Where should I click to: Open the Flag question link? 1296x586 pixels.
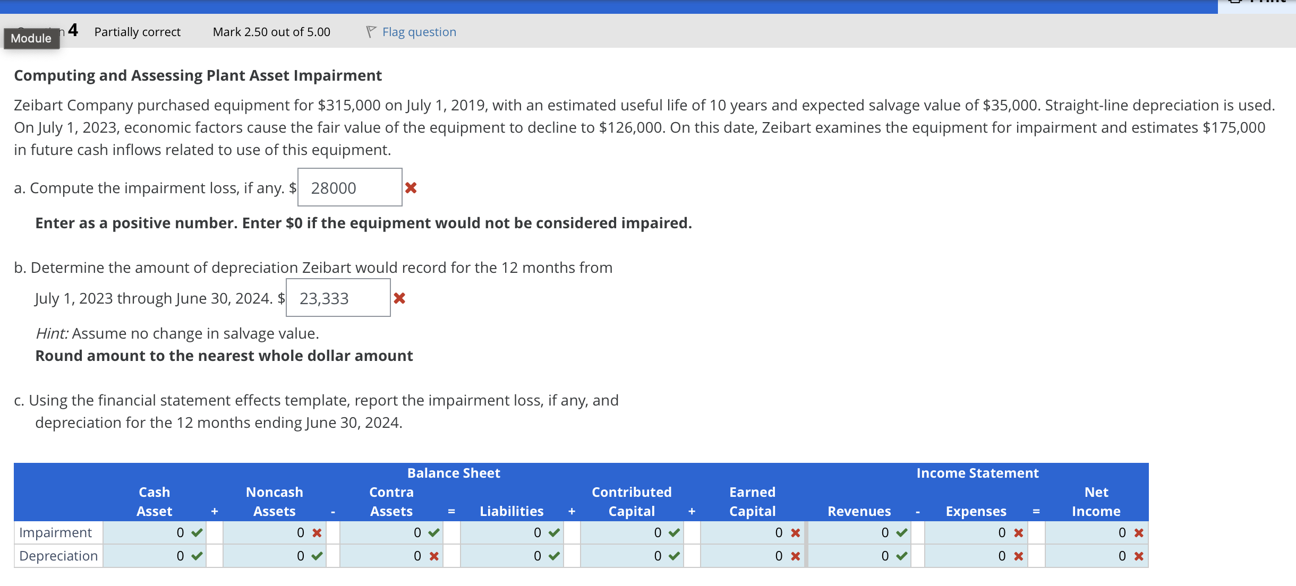419,32
